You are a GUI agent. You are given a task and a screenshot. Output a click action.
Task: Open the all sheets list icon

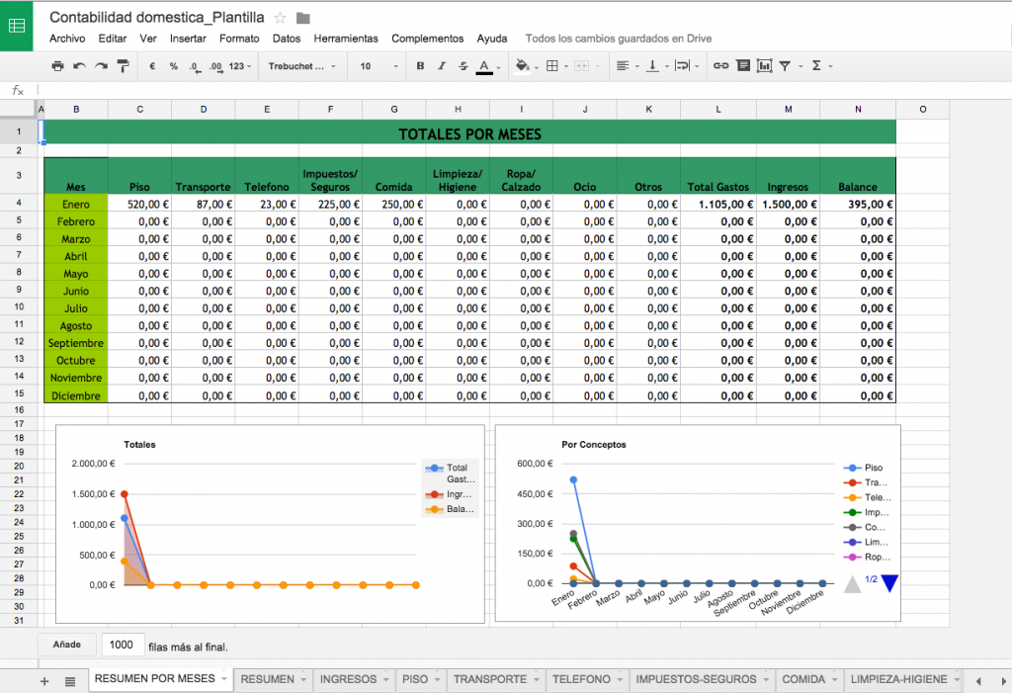70,681
